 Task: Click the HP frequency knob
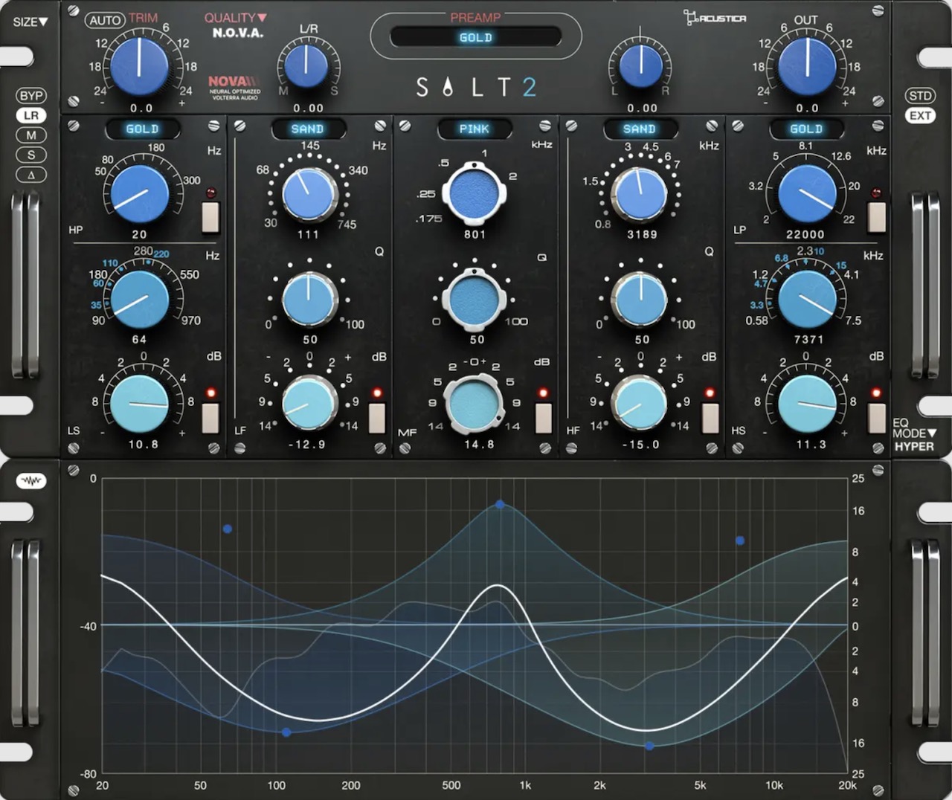140,193
